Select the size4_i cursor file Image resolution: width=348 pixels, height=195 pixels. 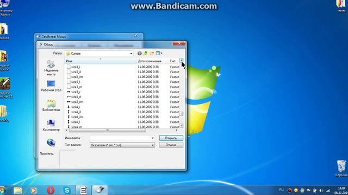coord(76,107)
